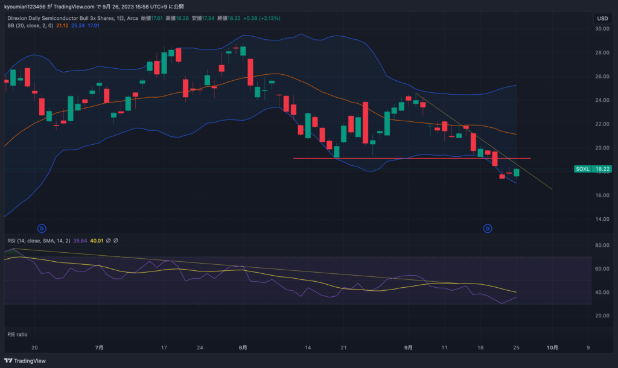Image resolution: width=618 pixels, height=368 pixels.
Task: Click the 10月 date axis label
Action: (x=552, y=347)
